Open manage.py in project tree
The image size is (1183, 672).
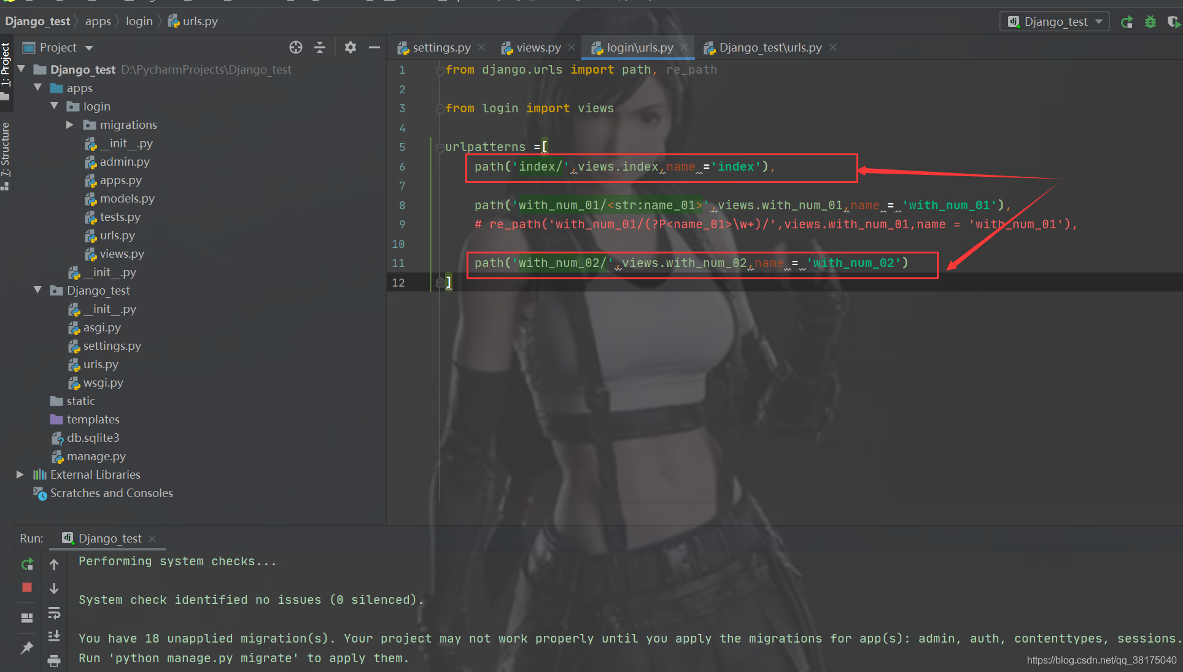96,456
